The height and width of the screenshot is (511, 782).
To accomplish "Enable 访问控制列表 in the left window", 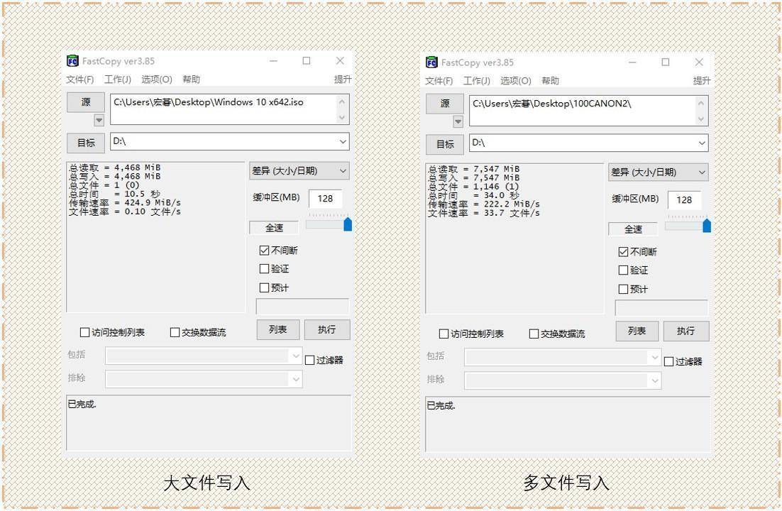I will click(84, 331).
